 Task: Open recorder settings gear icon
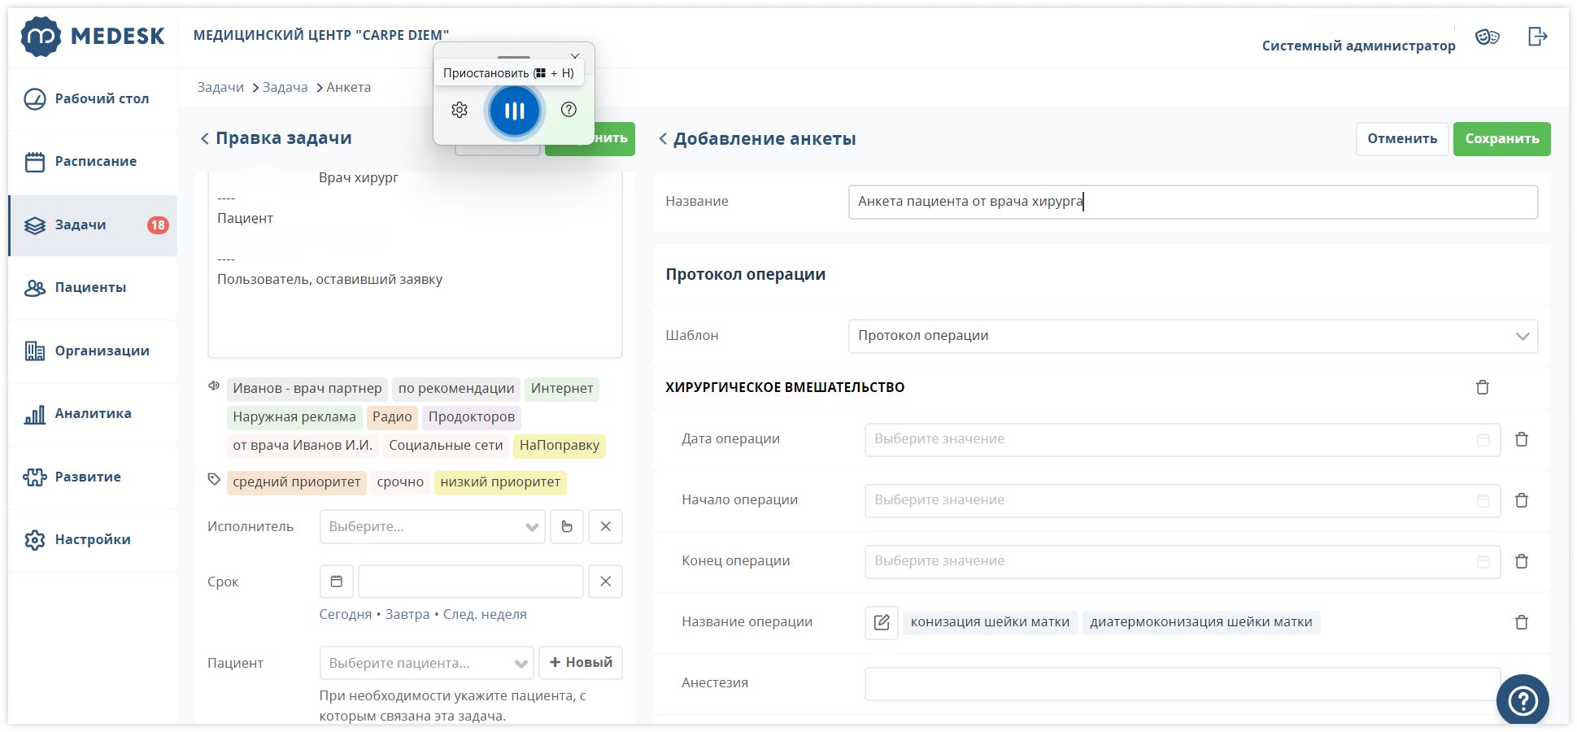click(x=460, y=110)
